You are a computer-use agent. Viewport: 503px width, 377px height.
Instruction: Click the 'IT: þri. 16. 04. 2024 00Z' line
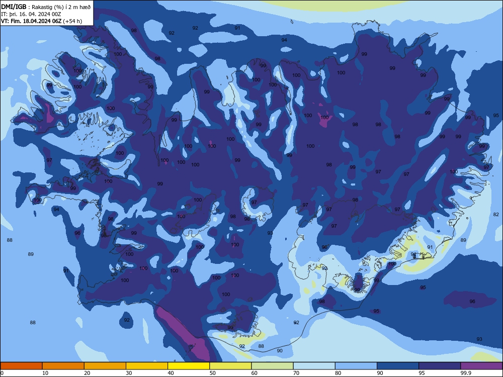(31, 14)
